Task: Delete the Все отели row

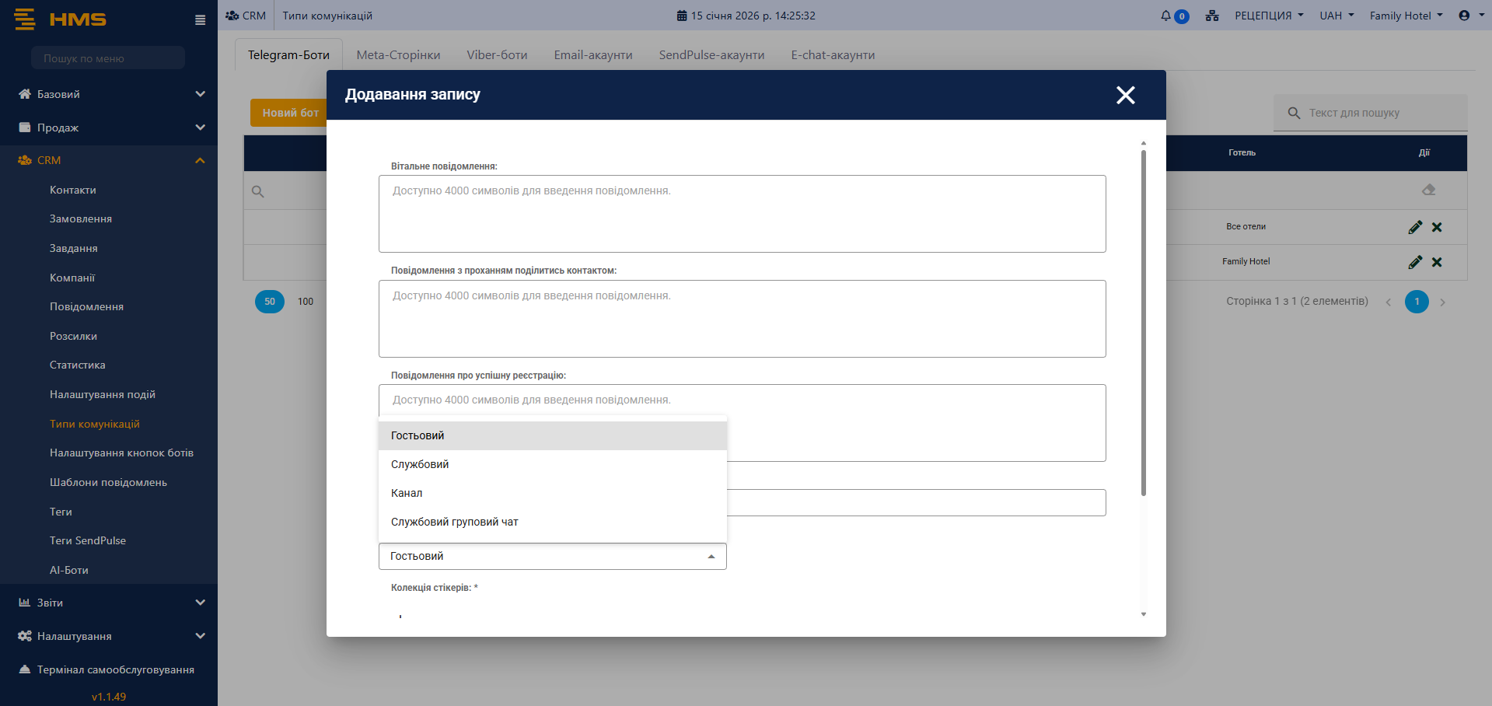Action: point(1437,227)
